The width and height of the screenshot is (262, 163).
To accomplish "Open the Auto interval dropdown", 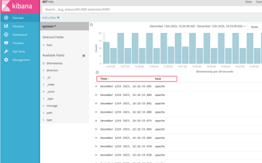I will pos(254,27).
